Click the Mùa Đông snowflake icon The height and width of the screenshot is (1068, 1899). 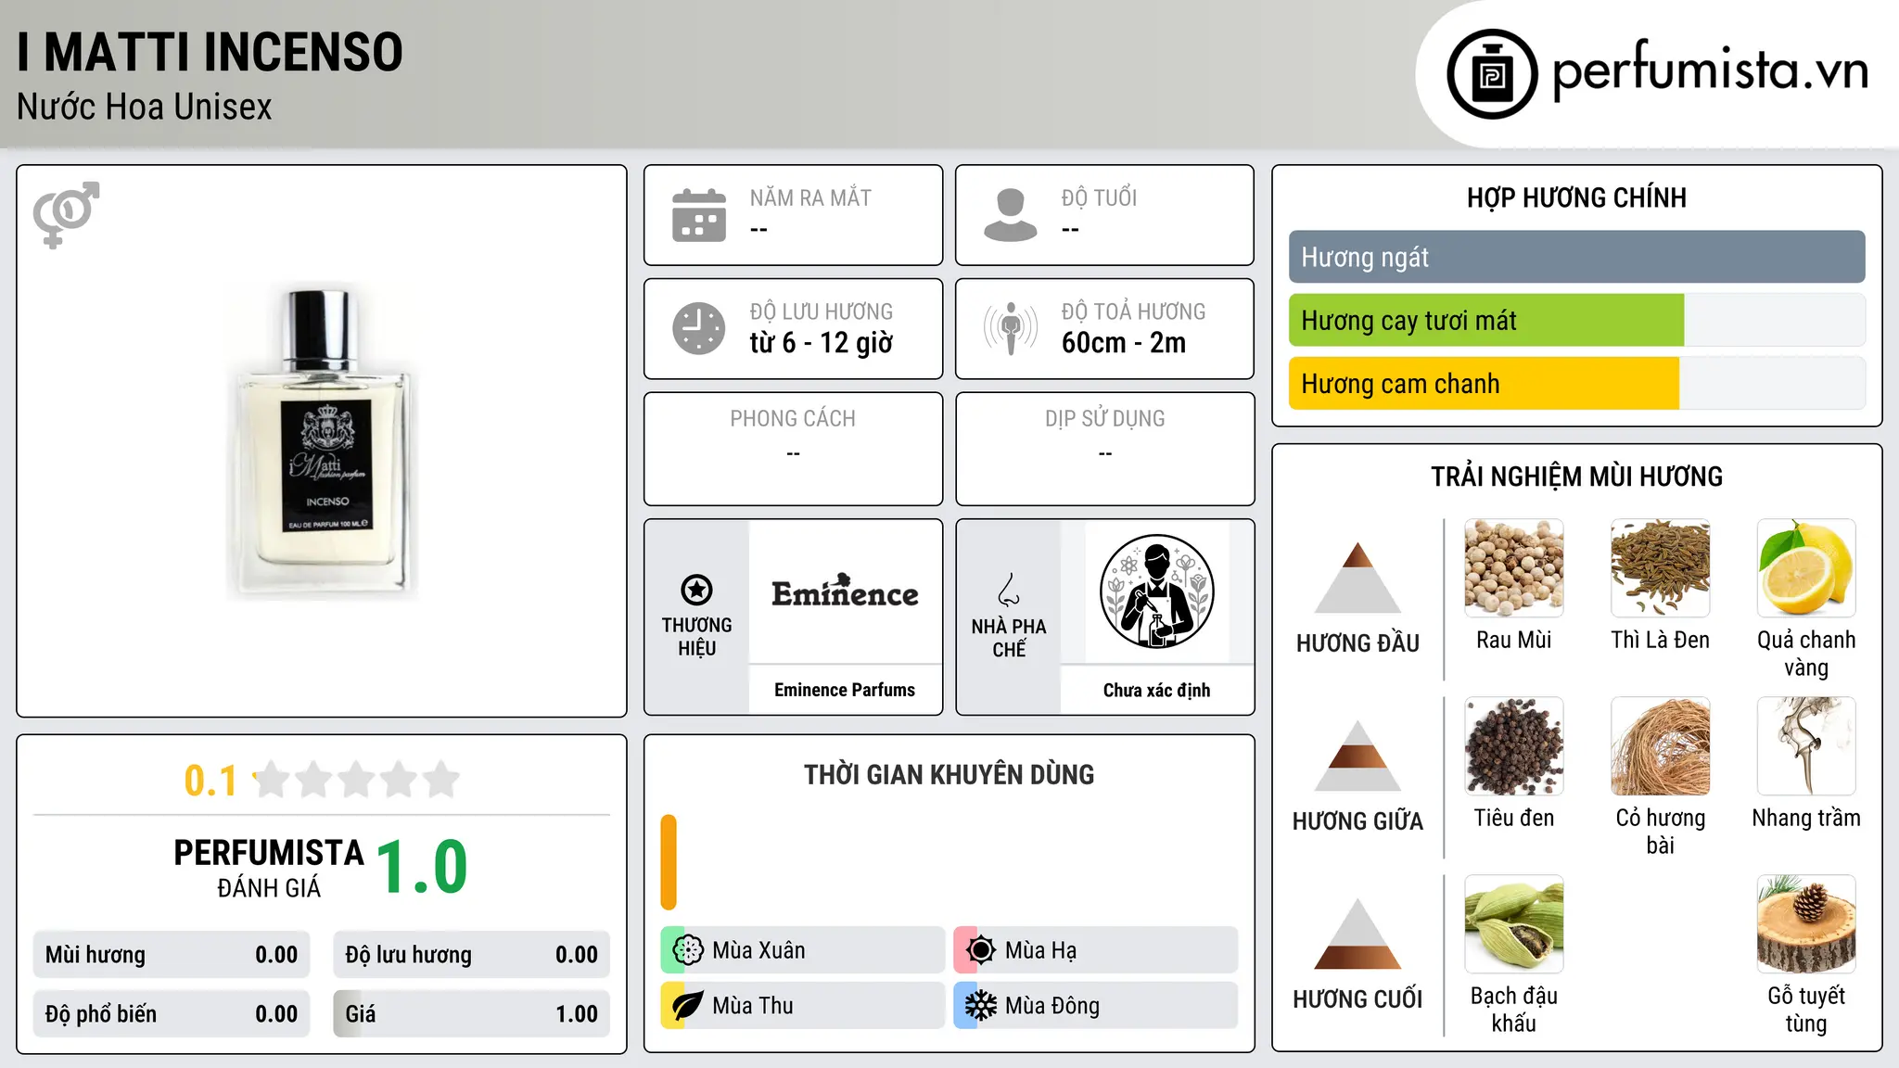[981, 1006]
